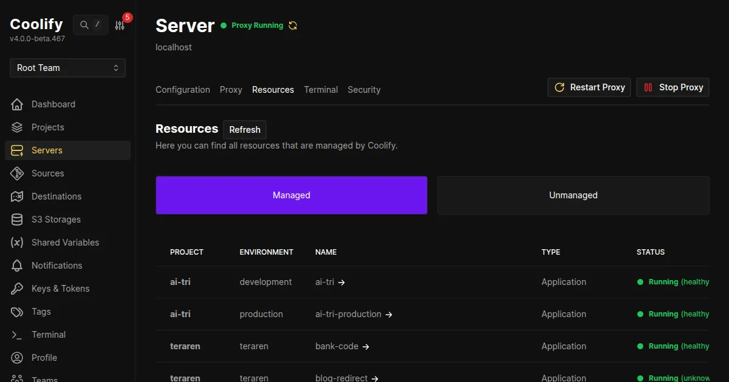Click the Tags icon in sidebar
Viewport: 729px width, 382px height.
pos(18,312)
